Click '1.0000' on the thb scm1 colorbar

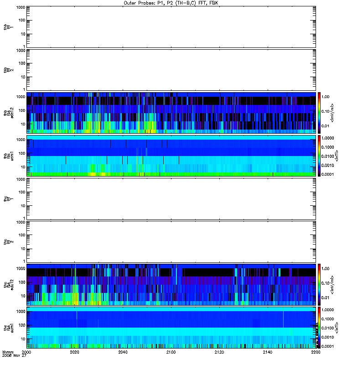327,138
